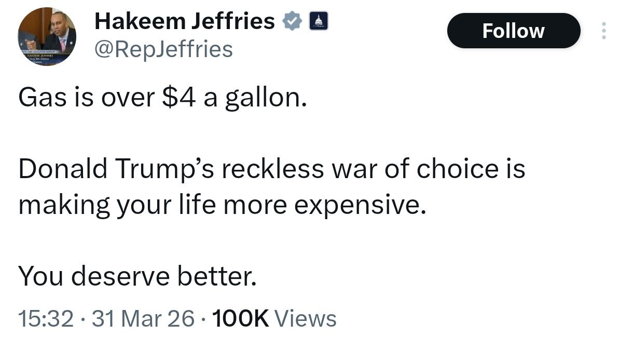Open Hakeem Jeffries profile picture

click(47, 36)
